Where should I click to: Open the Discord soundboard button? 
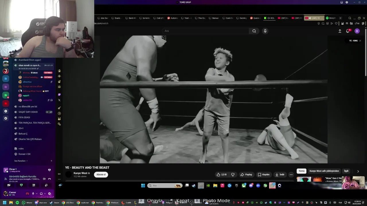[46, 185]
